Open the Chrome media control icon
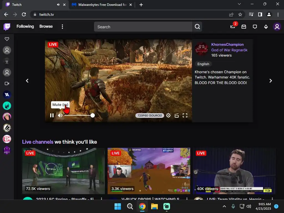The width and height of the screenshot is (284, 213). [251, 14]
